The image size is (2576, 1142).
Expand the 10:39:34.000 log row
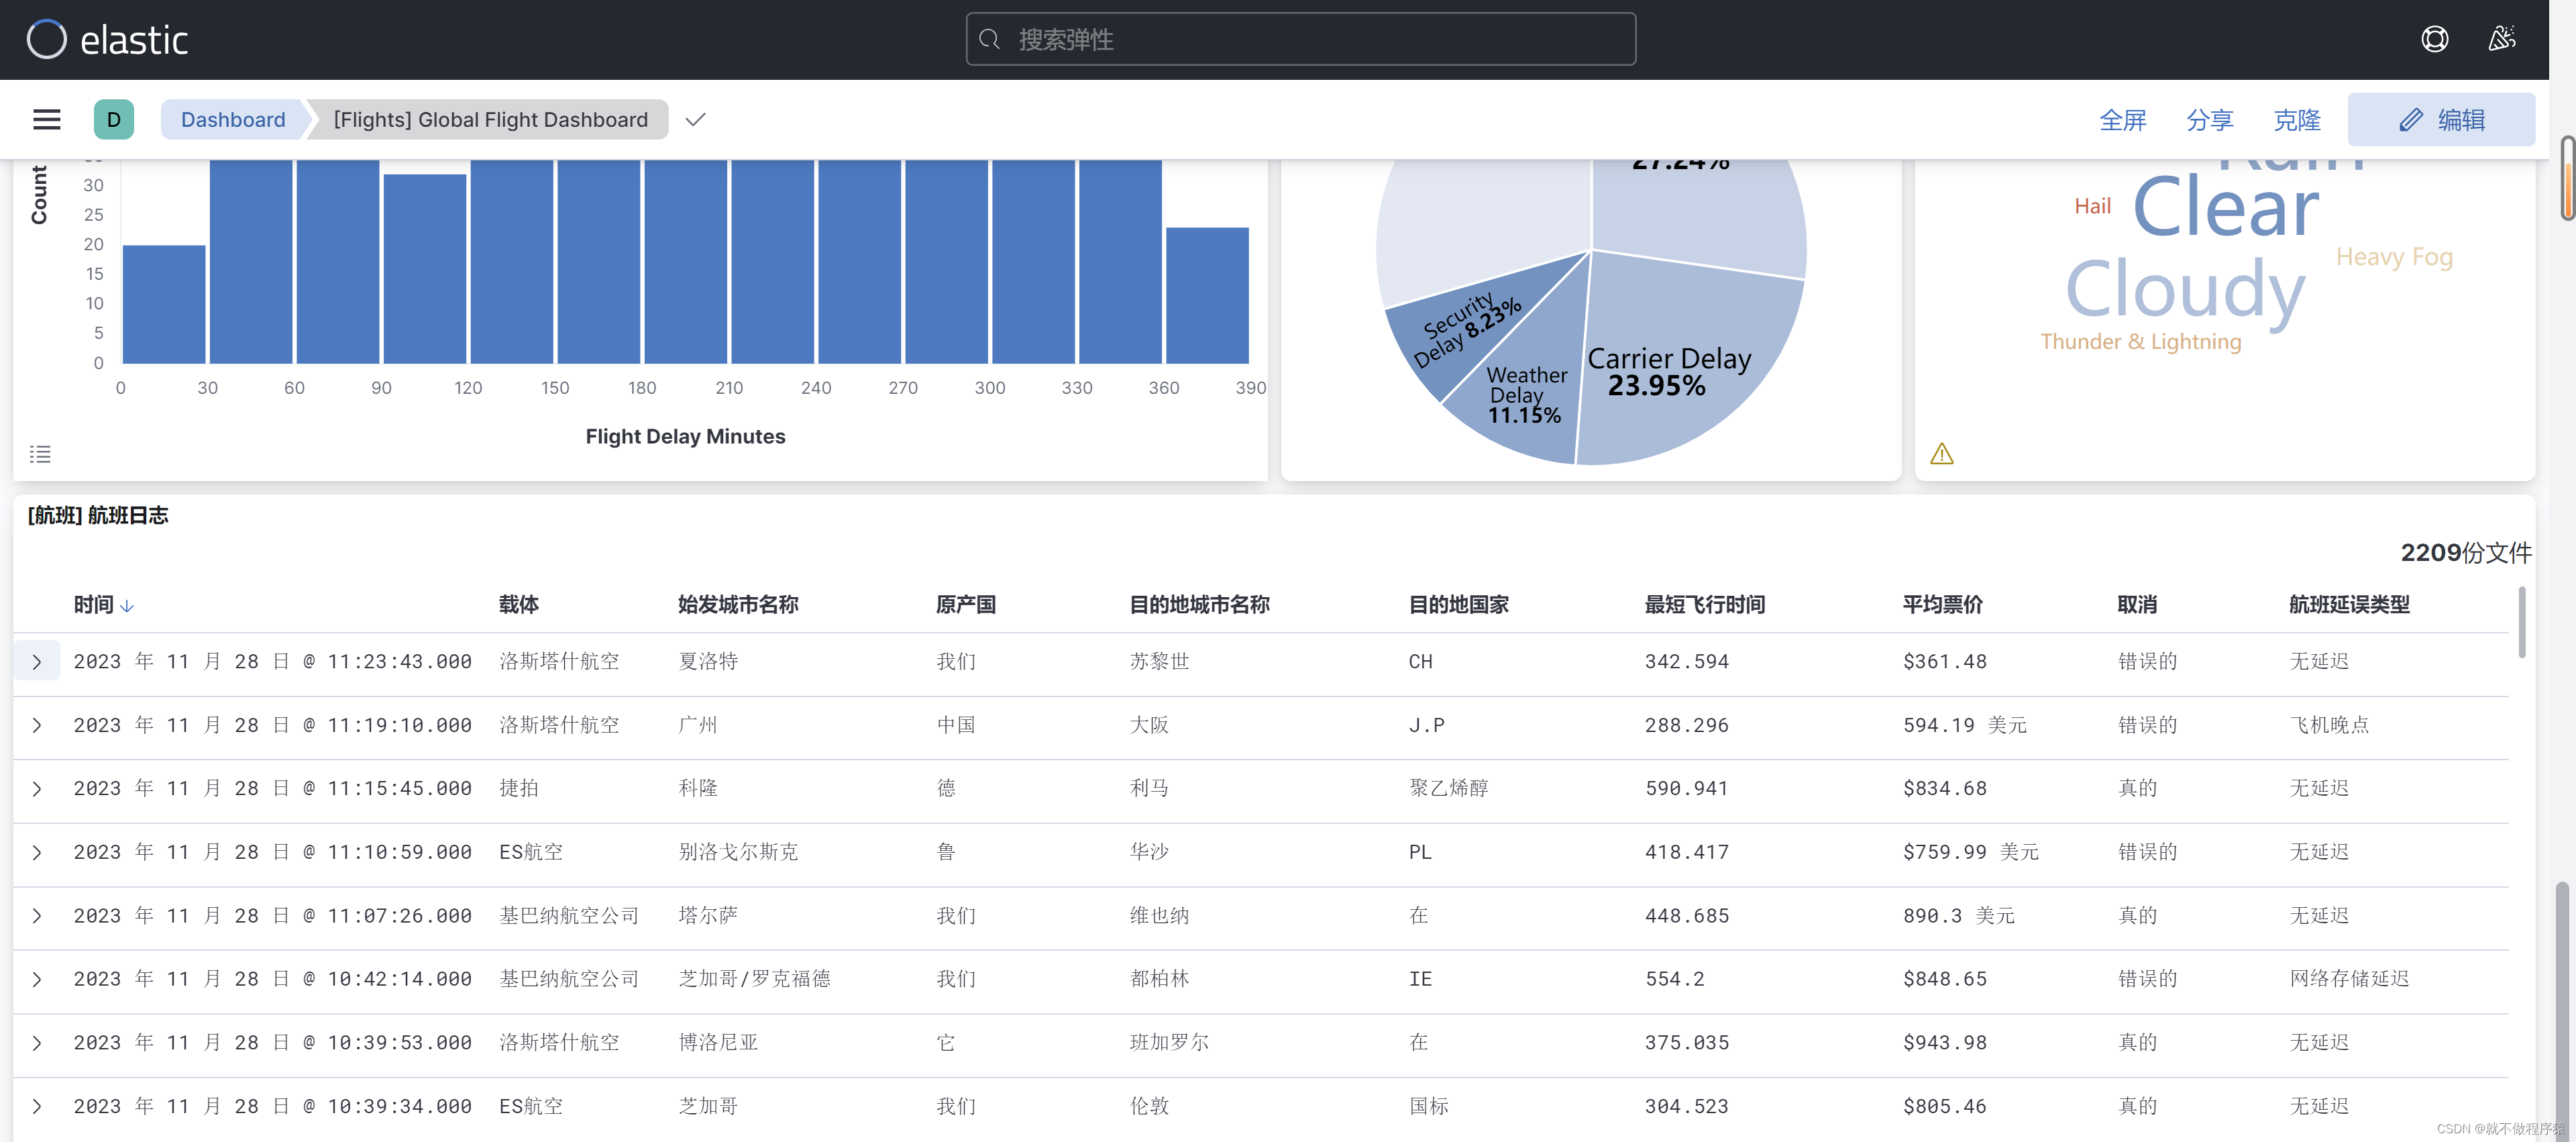pyautogui.click(x=37, y=1107)
